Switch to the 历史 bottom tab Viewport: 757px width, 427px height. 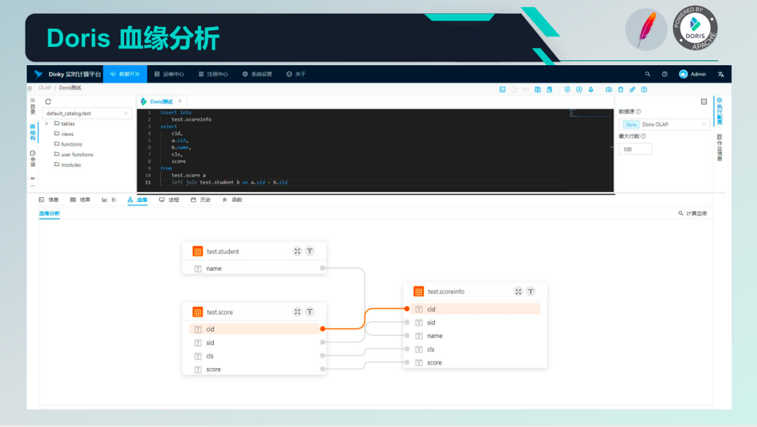(x=200, y=200)
